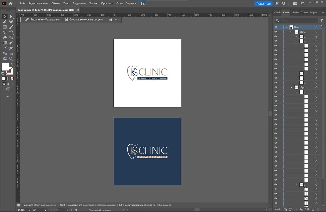Toggle eye on the N-letter path layer
Viewport: 326px width, 212px height.
pyautogui.click(x=276, y=198)
